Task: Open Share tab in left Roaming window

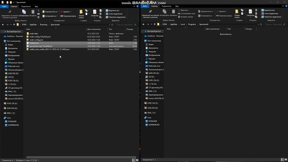Action: pos(26,6)
